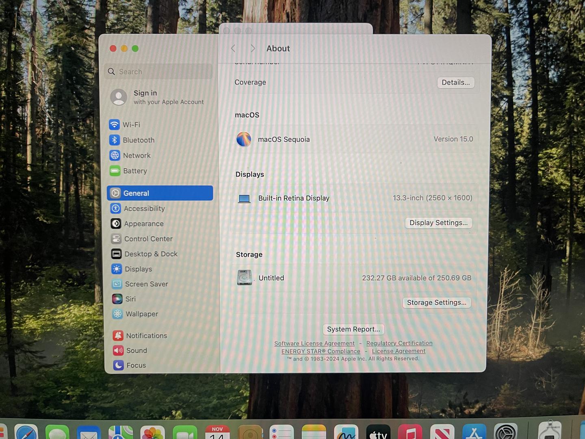
Task: Click 232.27 GB available of 250.69 GB
Action: (416, 278)
